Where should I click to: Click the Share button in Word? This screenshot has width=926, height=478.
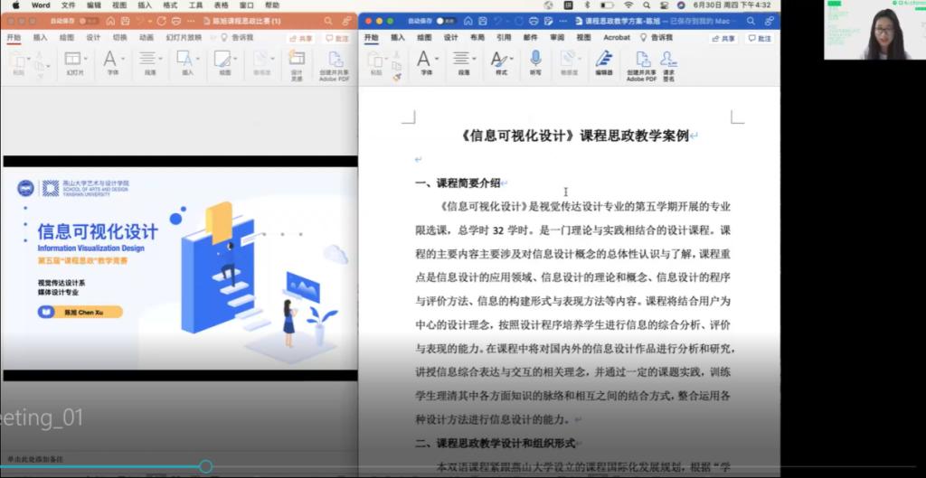coord(723,38)
